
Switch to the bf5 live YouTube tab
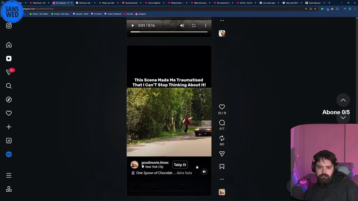click(x=246, y=3)
